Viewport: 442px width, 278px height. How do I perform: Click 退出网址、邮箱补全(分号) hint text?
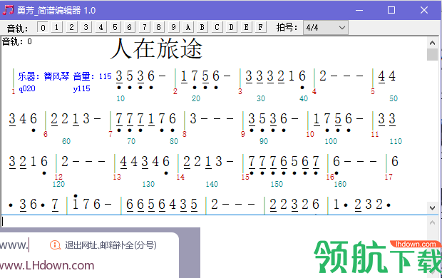point(110,245)
